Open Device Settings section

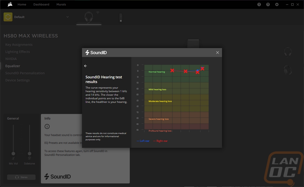[x=17, y=80]
